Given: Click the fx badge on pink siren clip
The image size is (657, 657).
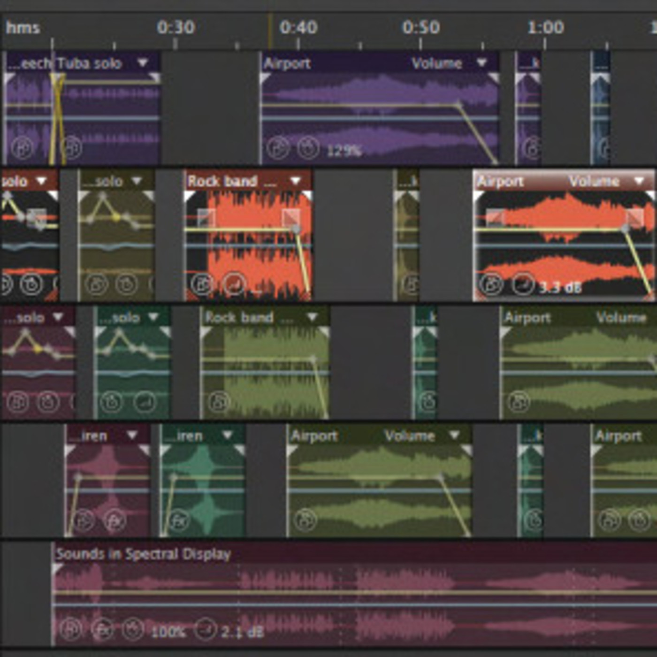Looking at the screenshot, I should 115,520.
